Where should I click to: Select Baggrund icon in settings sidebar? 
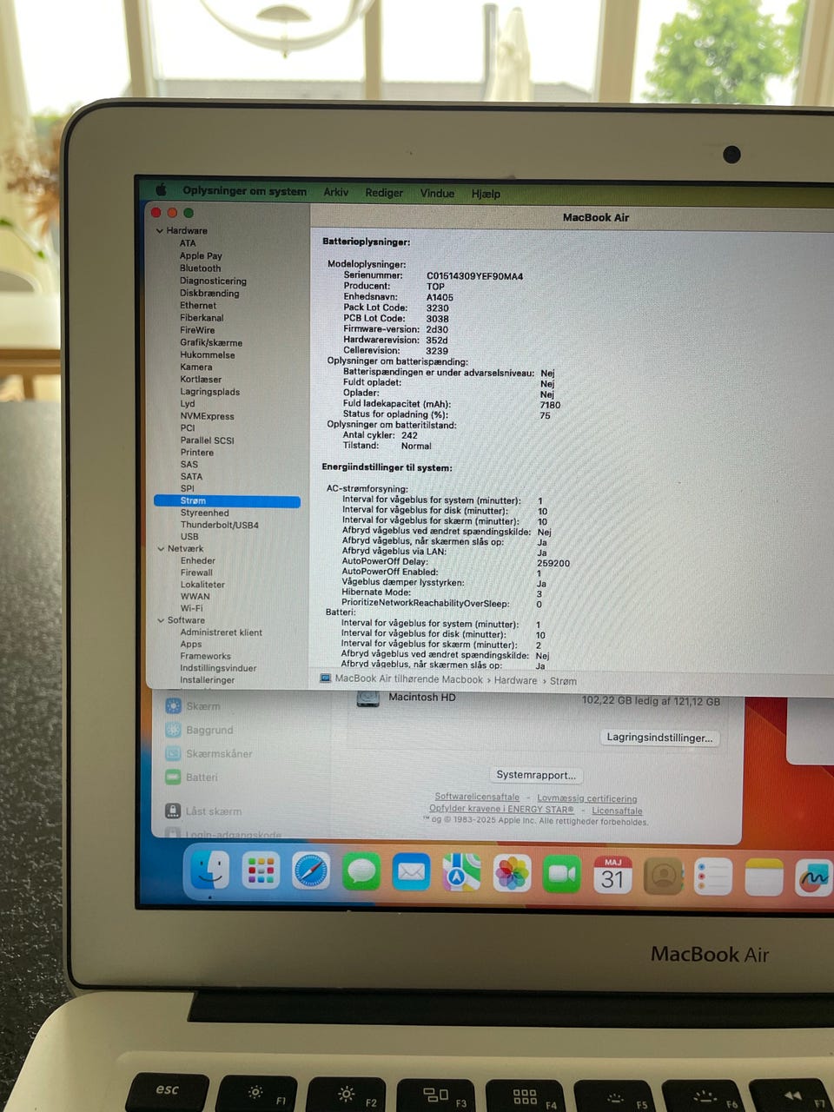coord(173,730)
